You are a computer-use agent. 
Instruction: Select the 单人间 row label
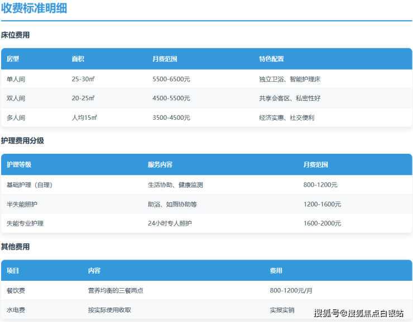click(16, 79)
